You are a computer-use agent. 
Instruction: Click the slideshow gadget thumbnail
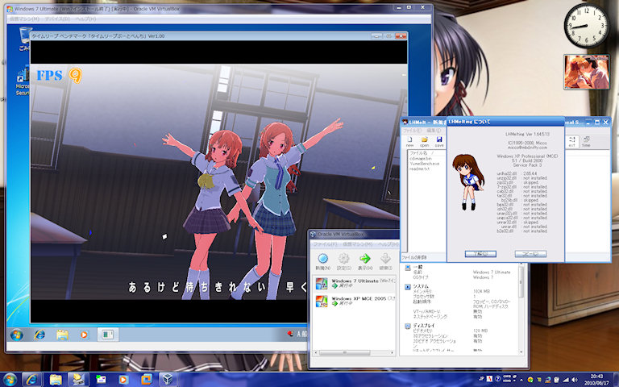(586, 72)
